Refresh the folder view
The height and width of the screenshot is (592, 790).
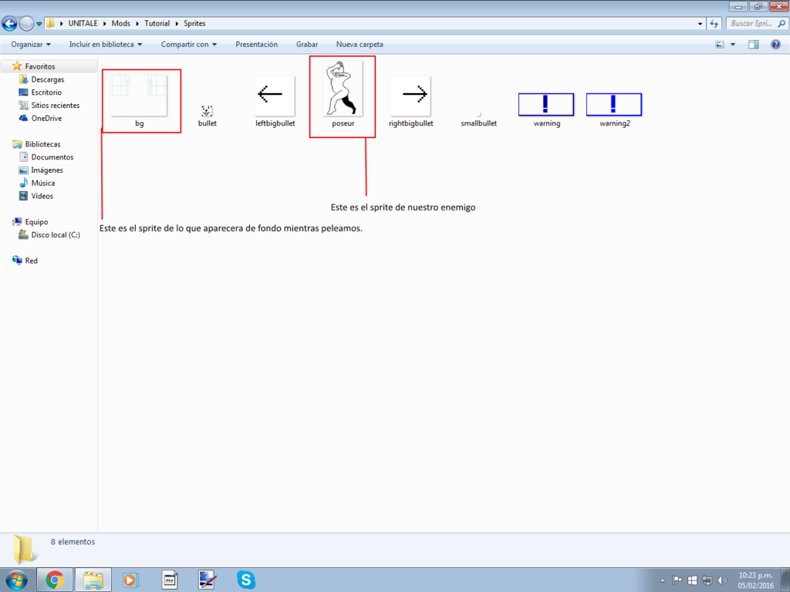[714, 24]
